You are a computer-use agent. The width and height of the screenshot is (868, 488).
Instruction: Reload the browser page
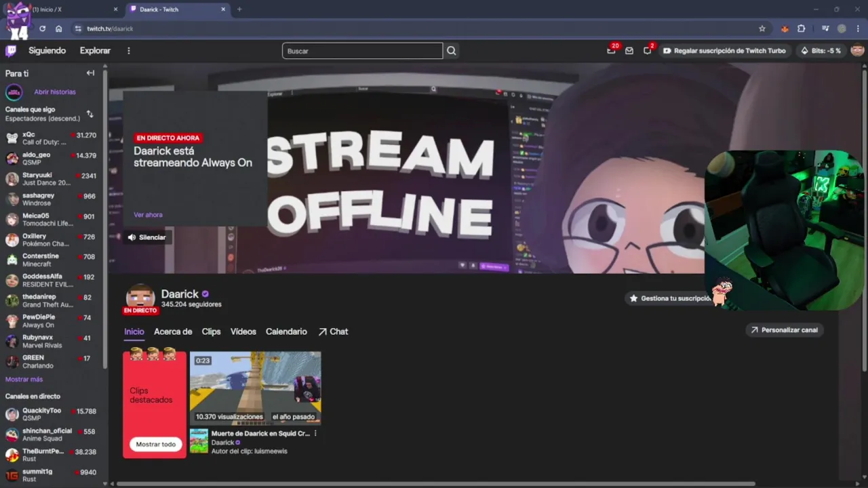42,28
